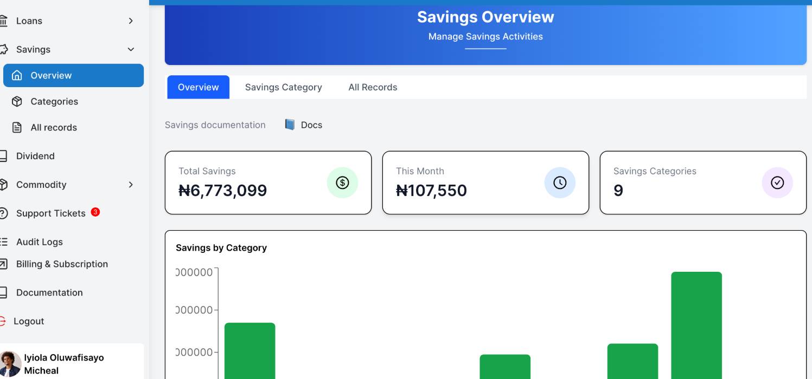The width and height of the screenshot is (812, 379).
Task: Click the ₦6,773,099 total savings value
Action: pos(222,191)
